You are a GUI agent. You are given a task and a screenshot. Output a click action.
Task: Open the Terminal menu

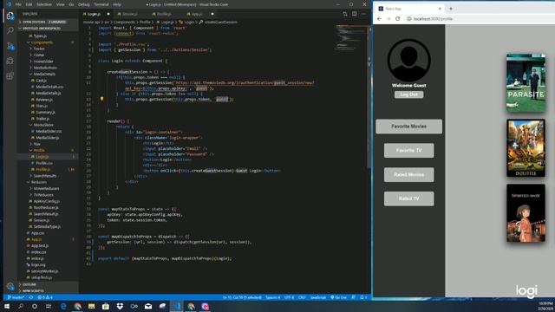[x=101, y=4]
